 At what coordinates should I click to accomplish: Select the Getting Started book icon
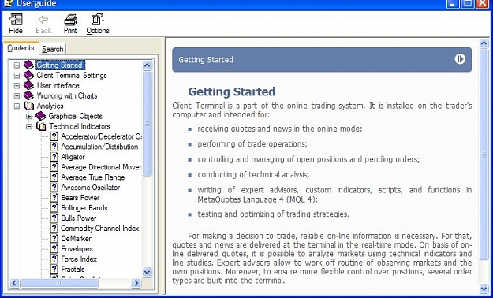(x=28, y=65)
